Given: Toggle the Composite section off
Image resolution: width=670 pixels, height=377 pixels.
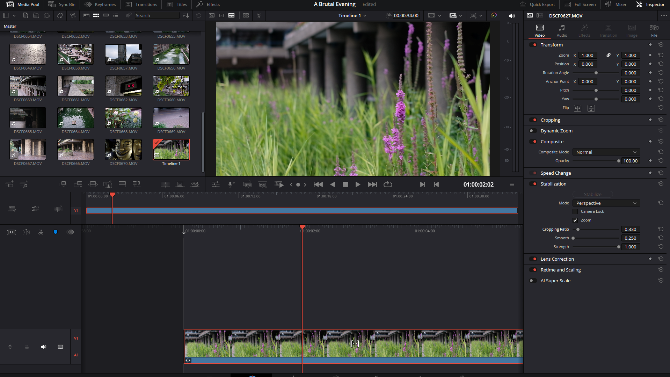Looking at the screenshot, I should 533,142.
